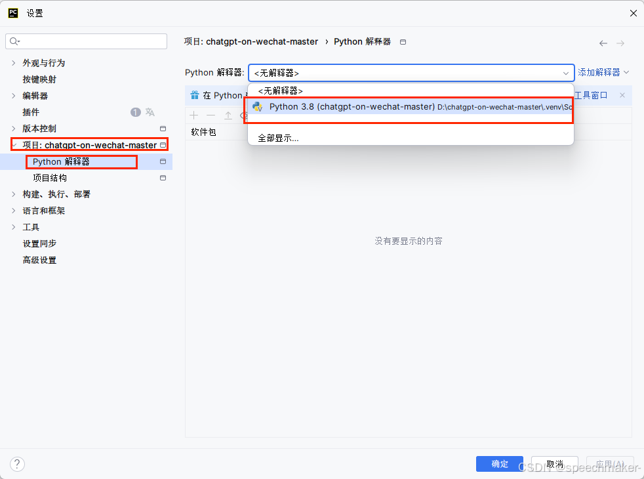The image size is (644, 479).
Task: Click project-level marker icon next to 项目结构
Action: (163, 178)
